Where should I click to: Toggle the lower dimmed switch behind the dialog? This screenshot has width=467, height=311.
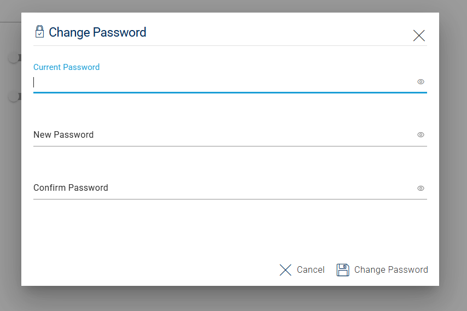14,97
